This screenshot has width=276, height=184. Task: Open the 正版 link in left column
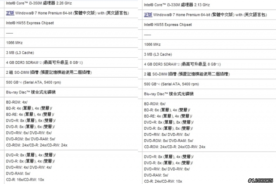click(10, 13)
